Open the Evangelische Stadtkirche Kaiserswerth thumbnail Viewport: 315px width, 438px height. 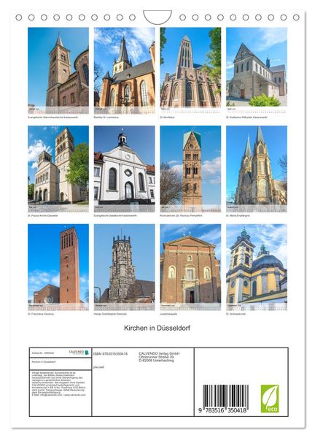[125, 169]
